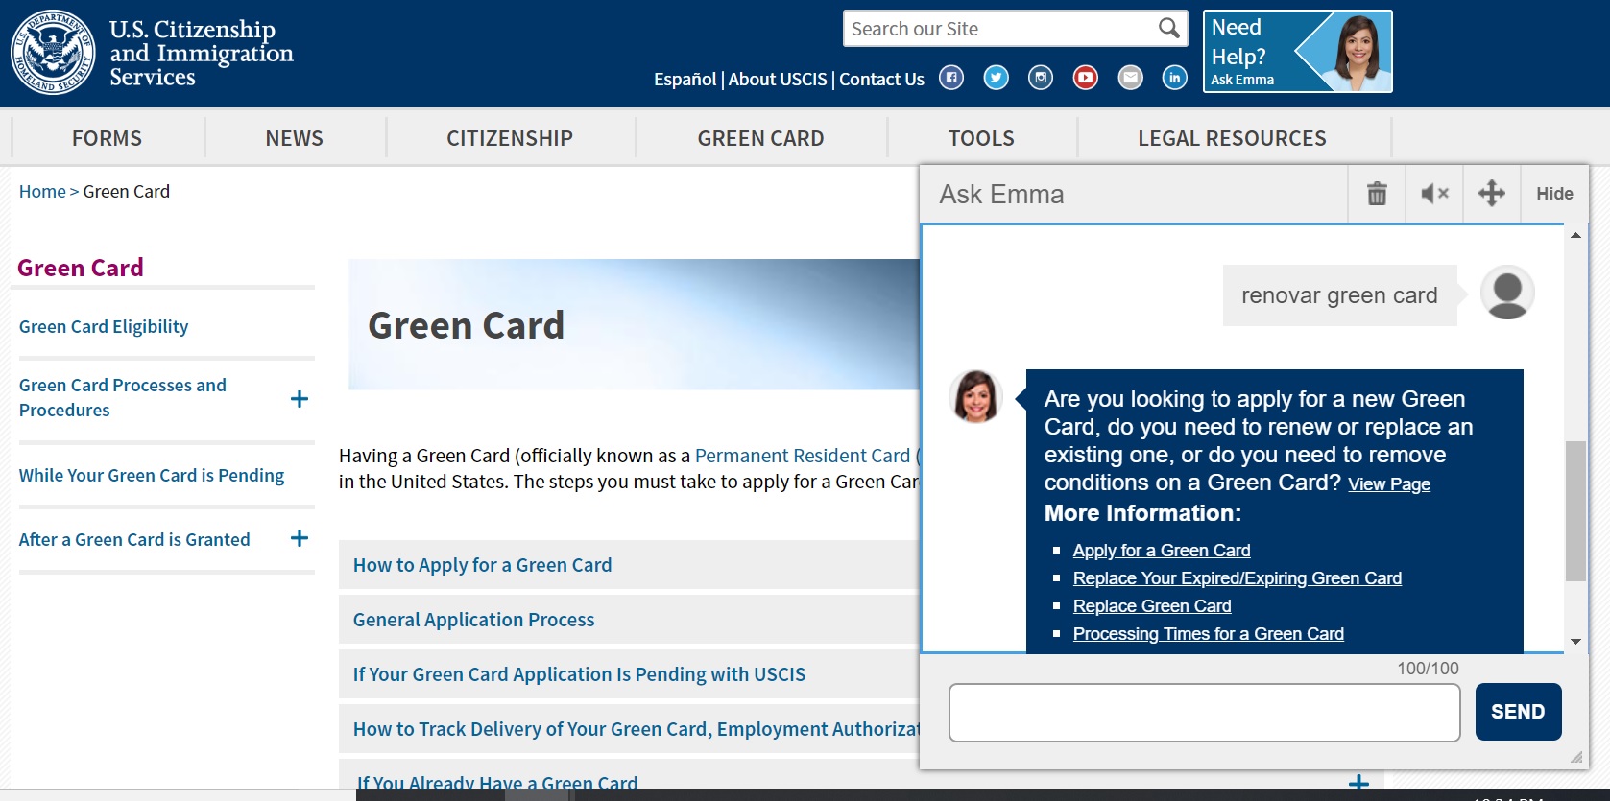Open How to Apply for a Green Card
This screenshot has width=1610, height=801.
(x=482, y=565)
